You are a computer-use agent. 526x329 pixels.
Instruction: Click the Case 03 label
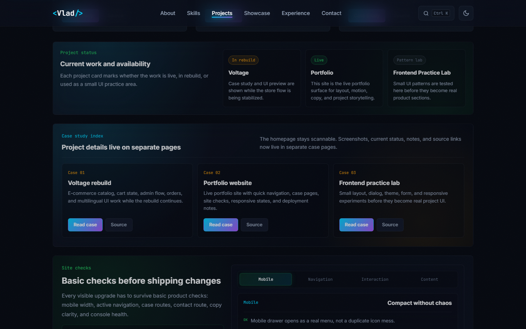347,173
